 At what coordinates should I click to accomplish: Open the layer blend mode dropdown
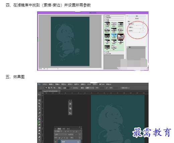click(x=61, y=135)
